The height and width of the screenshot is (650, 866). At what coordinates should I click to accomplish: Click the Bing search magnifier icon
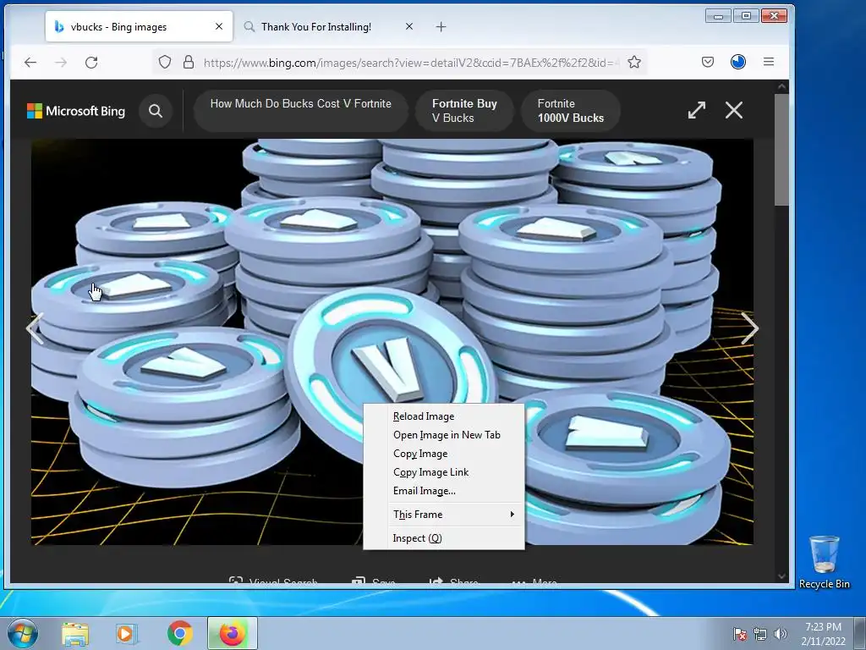coord(156,111)
